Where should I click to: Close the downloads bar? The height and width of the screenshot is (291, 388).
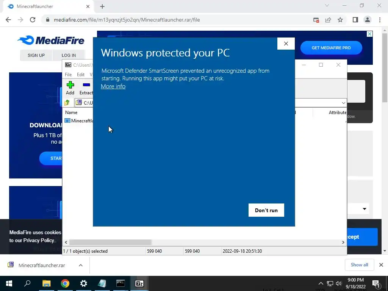click(x=381, y=265)
